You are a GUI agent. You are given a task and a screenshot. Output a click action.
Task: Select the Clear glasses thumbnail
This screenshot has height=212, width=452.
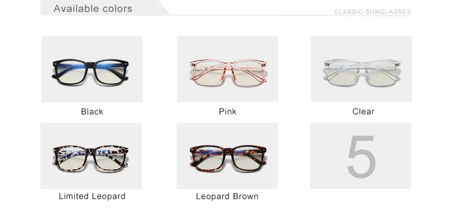[361, 69]
